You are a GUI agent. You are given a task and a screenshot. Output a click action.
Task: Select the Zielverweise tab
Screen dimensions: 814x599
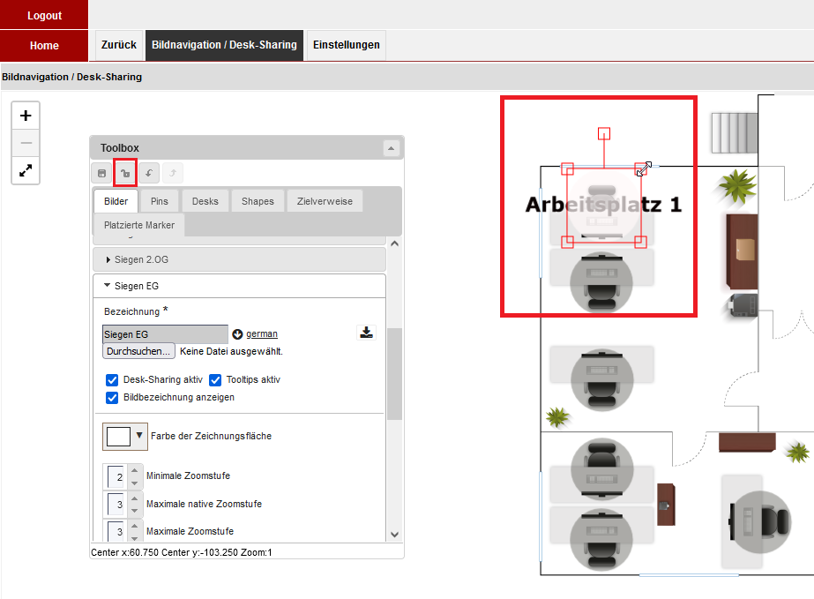tap(325, 201)
